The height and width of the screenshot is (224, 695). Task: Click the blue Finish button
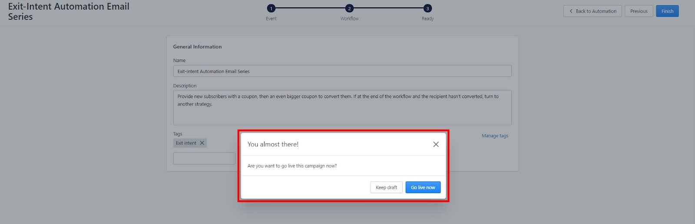pos(667,11)
